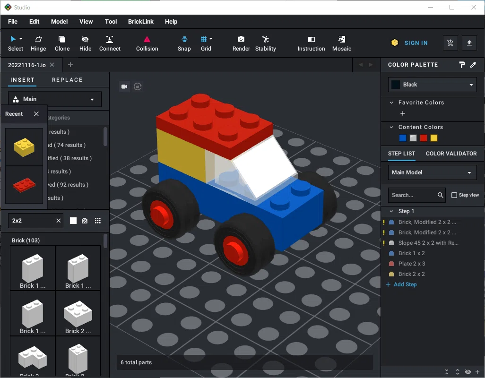Select the white content color swatch

(x=413, y=138)
